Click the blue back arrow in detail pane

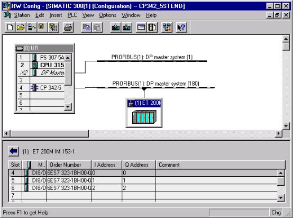pos(13,151)
